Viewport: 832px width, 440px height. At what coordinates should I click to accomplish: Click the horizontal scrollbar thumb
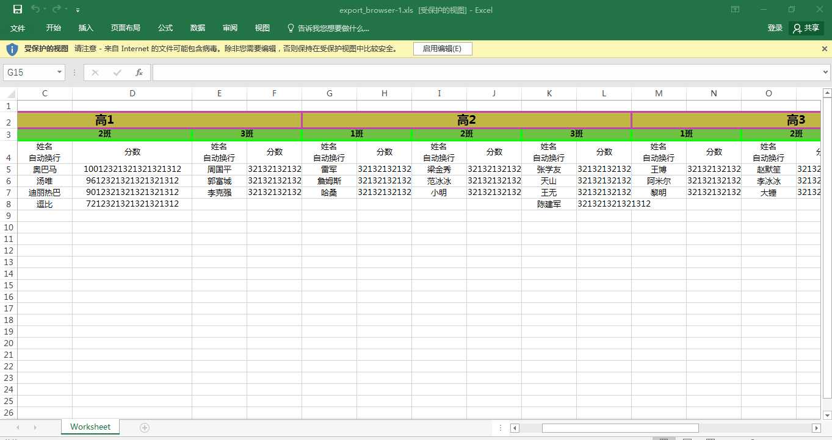pyautogui.click(x=620, y=428)
